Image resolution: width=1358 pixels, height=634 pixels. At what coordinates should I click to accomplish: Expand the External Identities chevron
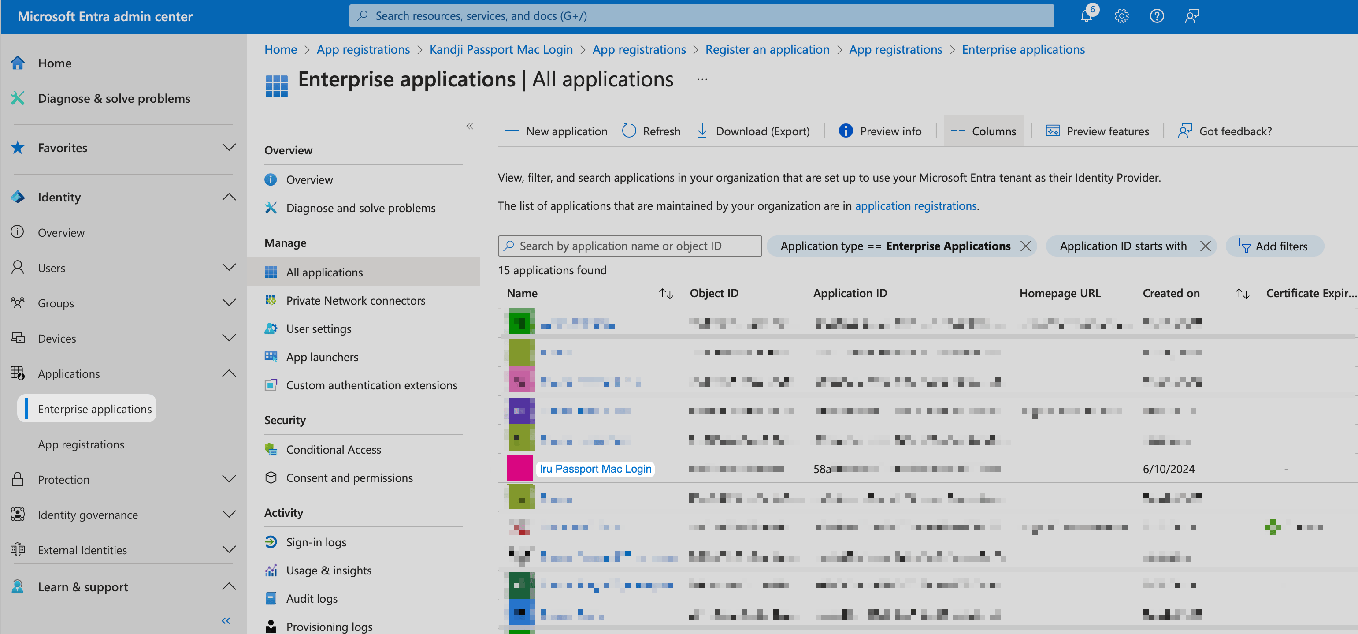tap(229, 550)
